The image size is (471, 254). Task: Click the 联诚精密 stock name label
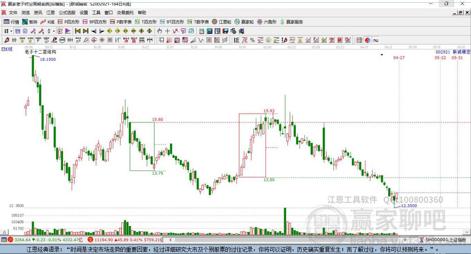pos(462,52)
